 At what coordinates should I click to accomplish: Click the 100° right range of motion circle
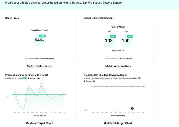pyautogui.click(x=126, y=41)
